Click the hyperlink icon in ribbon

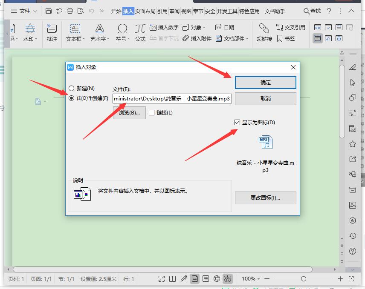(264, 29)
